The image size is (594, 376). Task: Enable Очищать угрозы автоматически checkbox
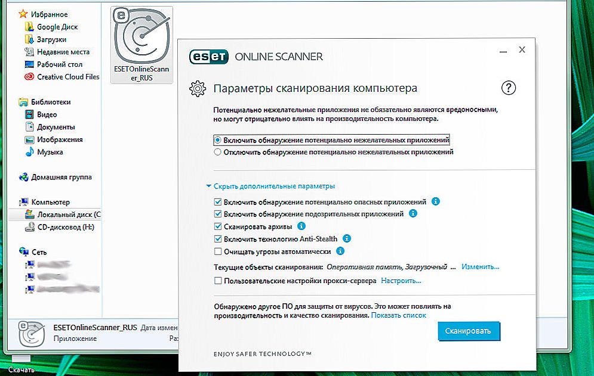point(218,251)
